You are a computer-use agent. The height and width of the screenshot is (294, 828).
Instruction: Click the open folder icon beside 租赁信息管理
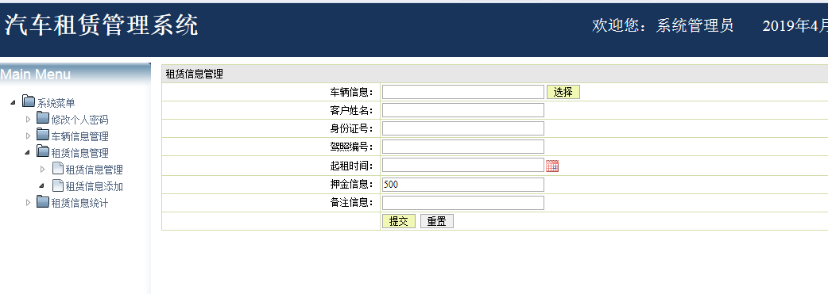coord(43,151)
